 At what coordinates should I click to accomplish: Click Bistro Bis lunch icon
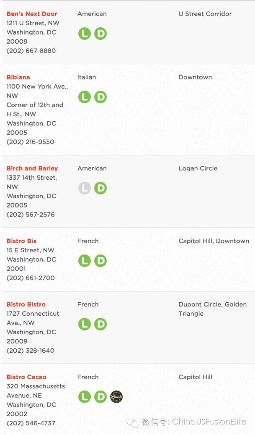[x=85, y=261]
